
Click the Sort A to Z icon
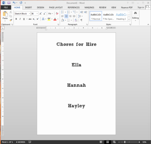click(76, 20)
